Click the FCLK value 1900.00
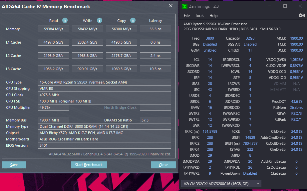This screenshot has height=191, width=307. tap(296, 45)
